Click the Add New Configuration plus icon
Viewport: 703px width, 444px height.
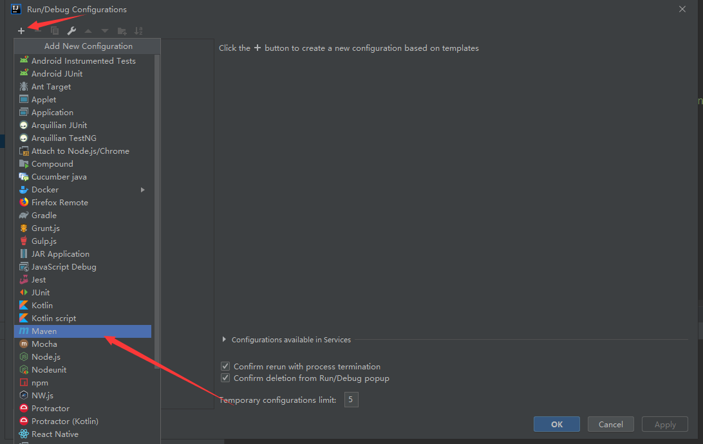pos(21,31)
